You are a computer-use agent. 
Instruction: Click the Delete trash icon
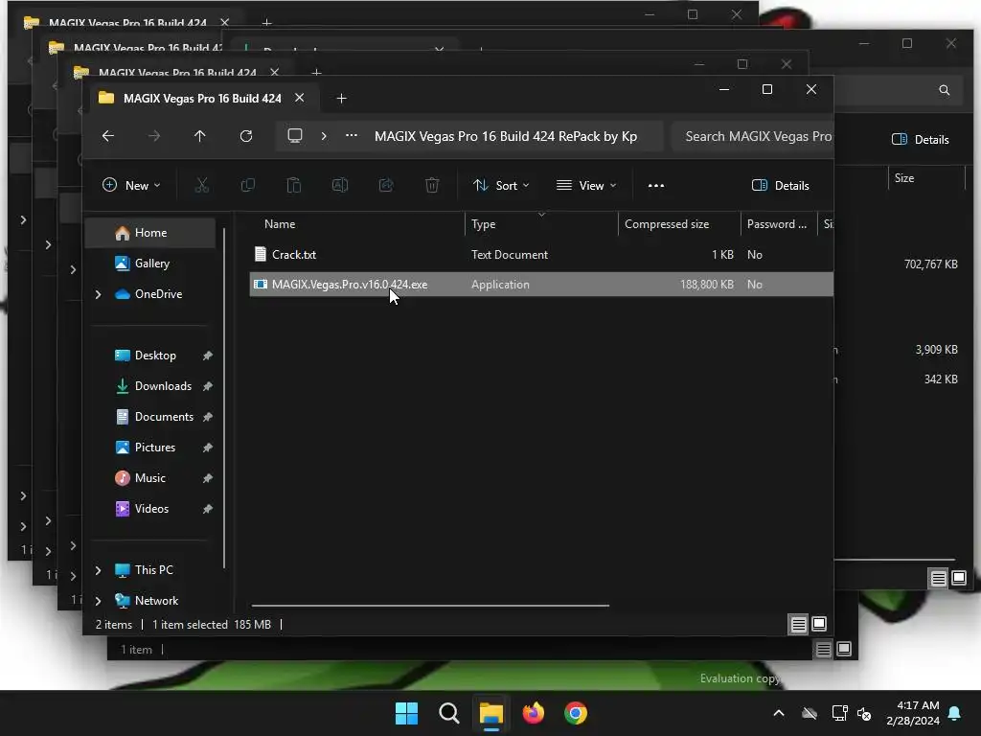click(432, 185)
